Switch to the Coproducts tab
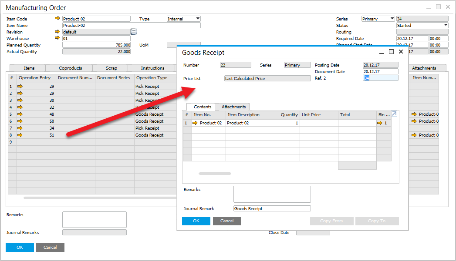This screenshot has height=261, width=456. click(x=70, y=68)
